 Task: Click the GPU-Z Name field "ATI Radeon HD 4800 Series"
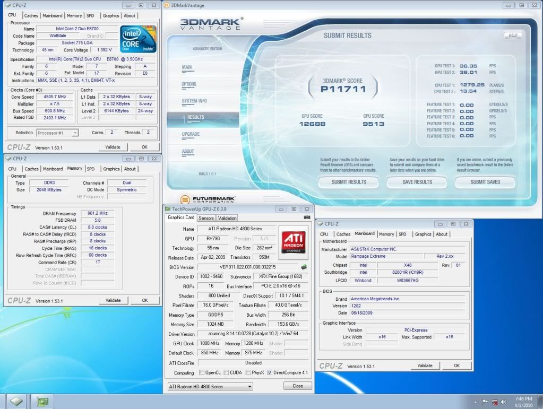[x=237, y=229]
